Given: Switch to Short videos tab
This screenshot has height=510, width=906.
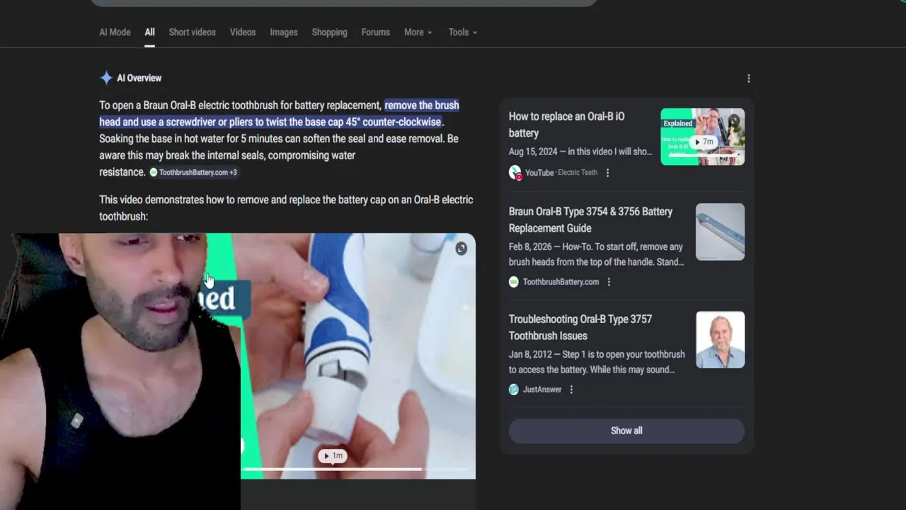Looking at the screenshot, I should tap(192, 32).
